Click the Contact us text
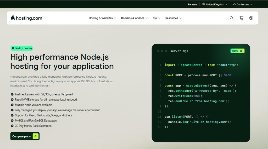Image resolution: width=268 pixels, height=149 pixels. 243,4
